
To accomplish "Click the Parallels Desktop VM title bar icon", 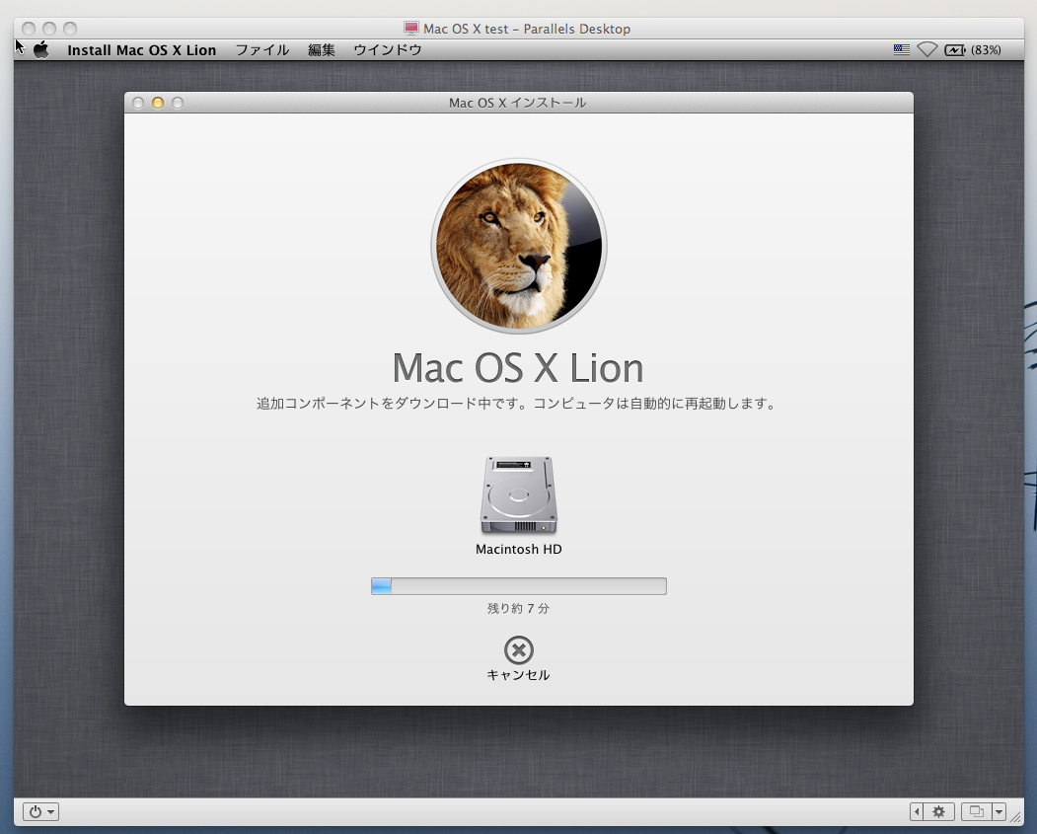I will (411, 29).
